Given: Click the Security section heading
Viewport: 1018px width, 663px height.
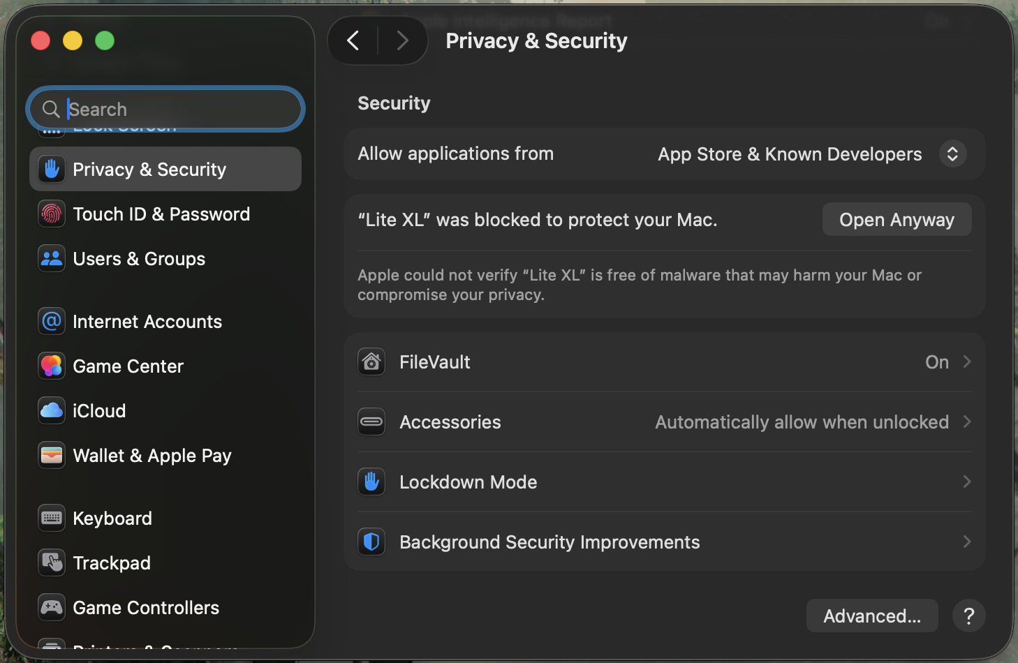Looking at the screenshot, I should 394,103.
